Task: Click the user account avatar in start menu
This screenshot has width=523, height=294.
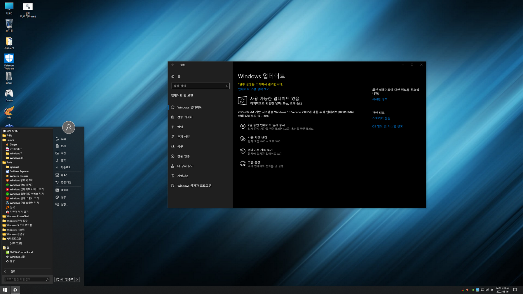Action: [69, 127]
